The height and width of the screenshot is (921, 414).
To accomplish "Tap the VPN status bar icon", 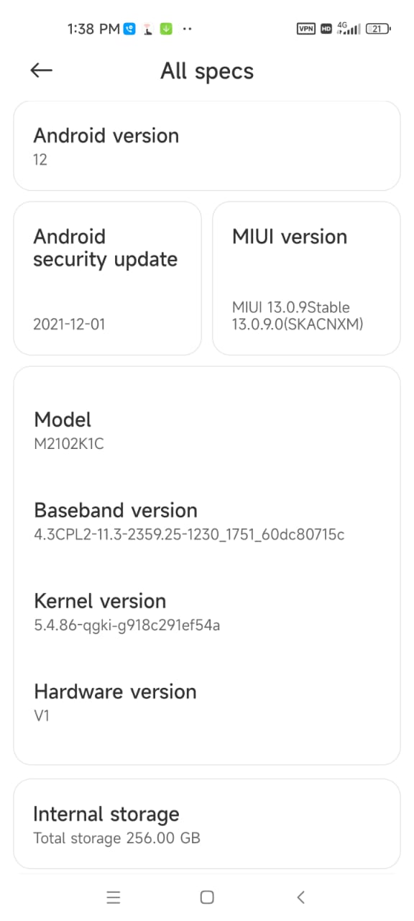I will point(305,29).
